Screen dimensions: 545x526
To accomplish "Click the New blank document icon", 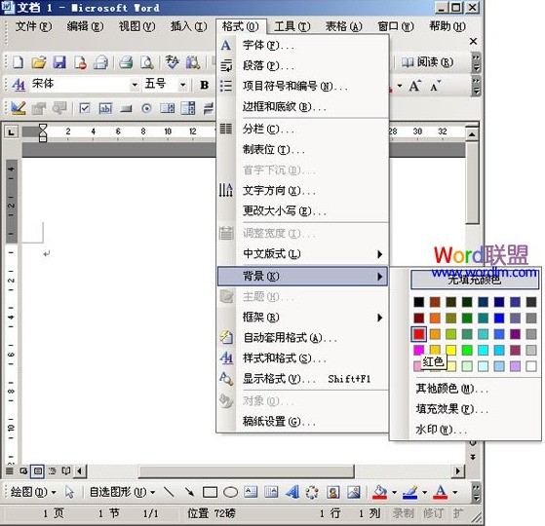I will point(18,62).
